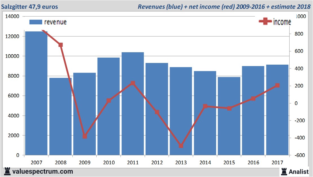Click the 6000 left axis label
This screenshot has height=177, width=313.
tap(14, 96)
